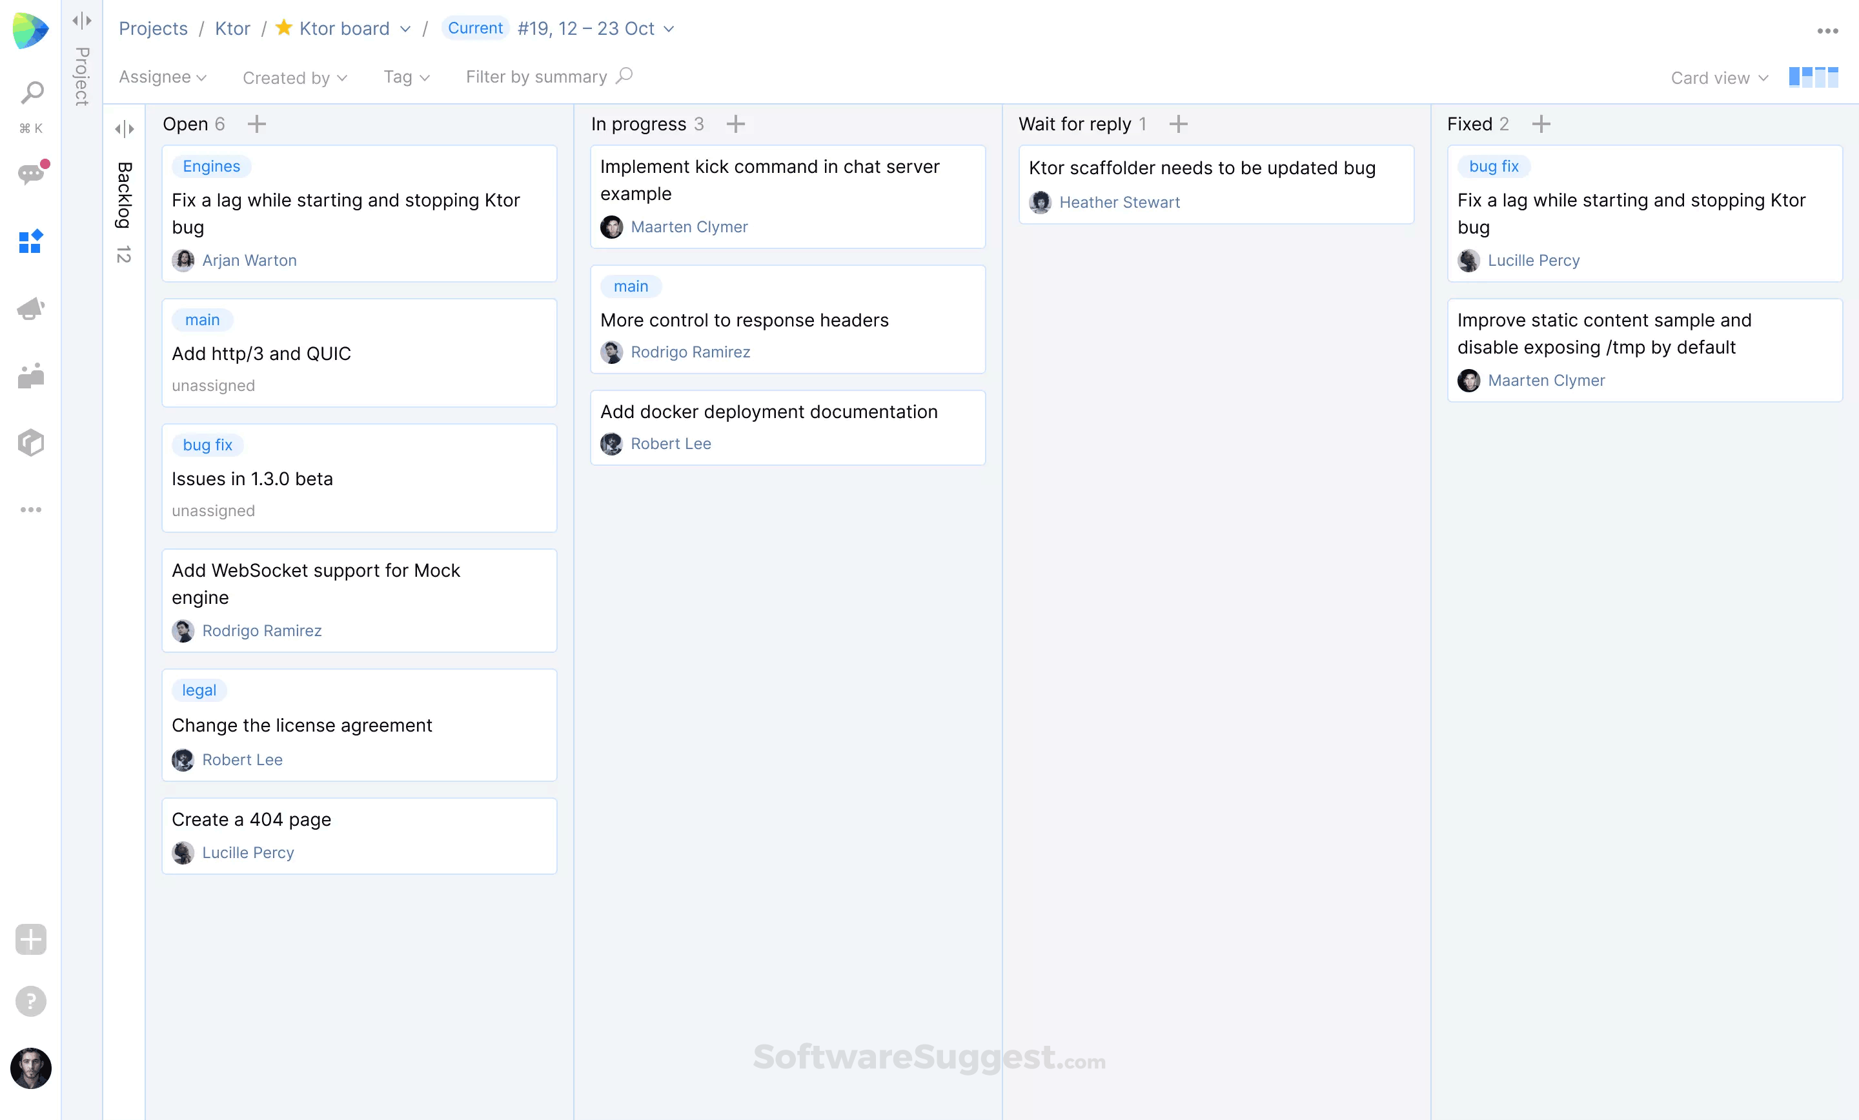This screenshot has height=1120, width=1859.
Task: Open the search icon in left sidebar
Action: click(x=31, y=93)
